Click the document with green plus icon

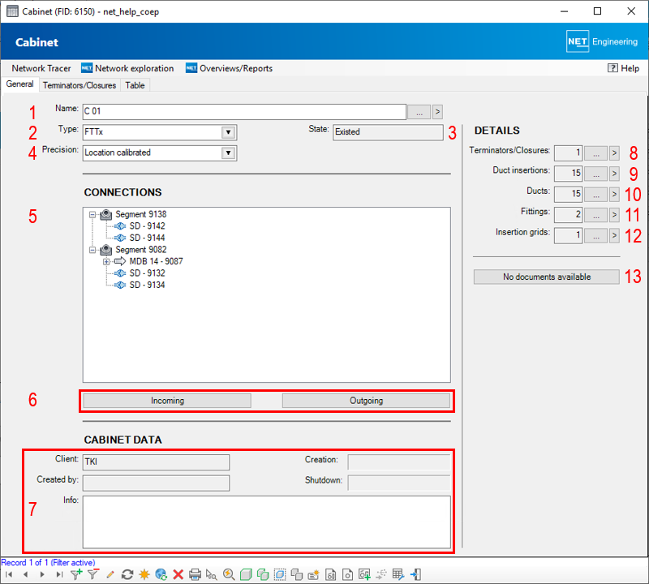coord(364,574)
